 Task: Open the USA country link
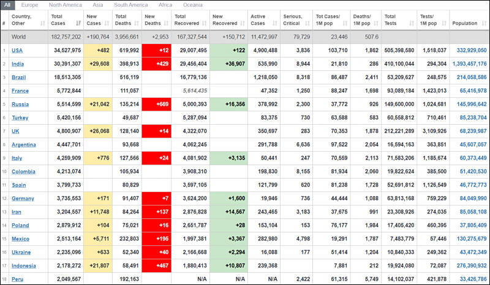(x=17, y=50)
